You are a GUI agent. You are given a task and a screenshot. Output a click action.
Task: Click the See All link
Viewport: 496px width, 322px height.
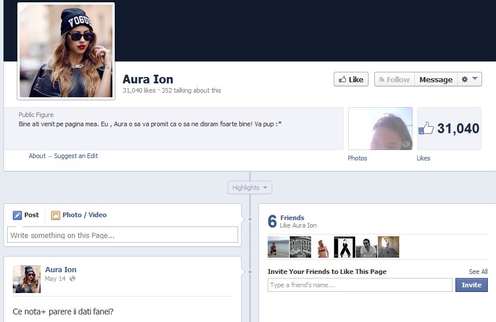tap(478, 272)
